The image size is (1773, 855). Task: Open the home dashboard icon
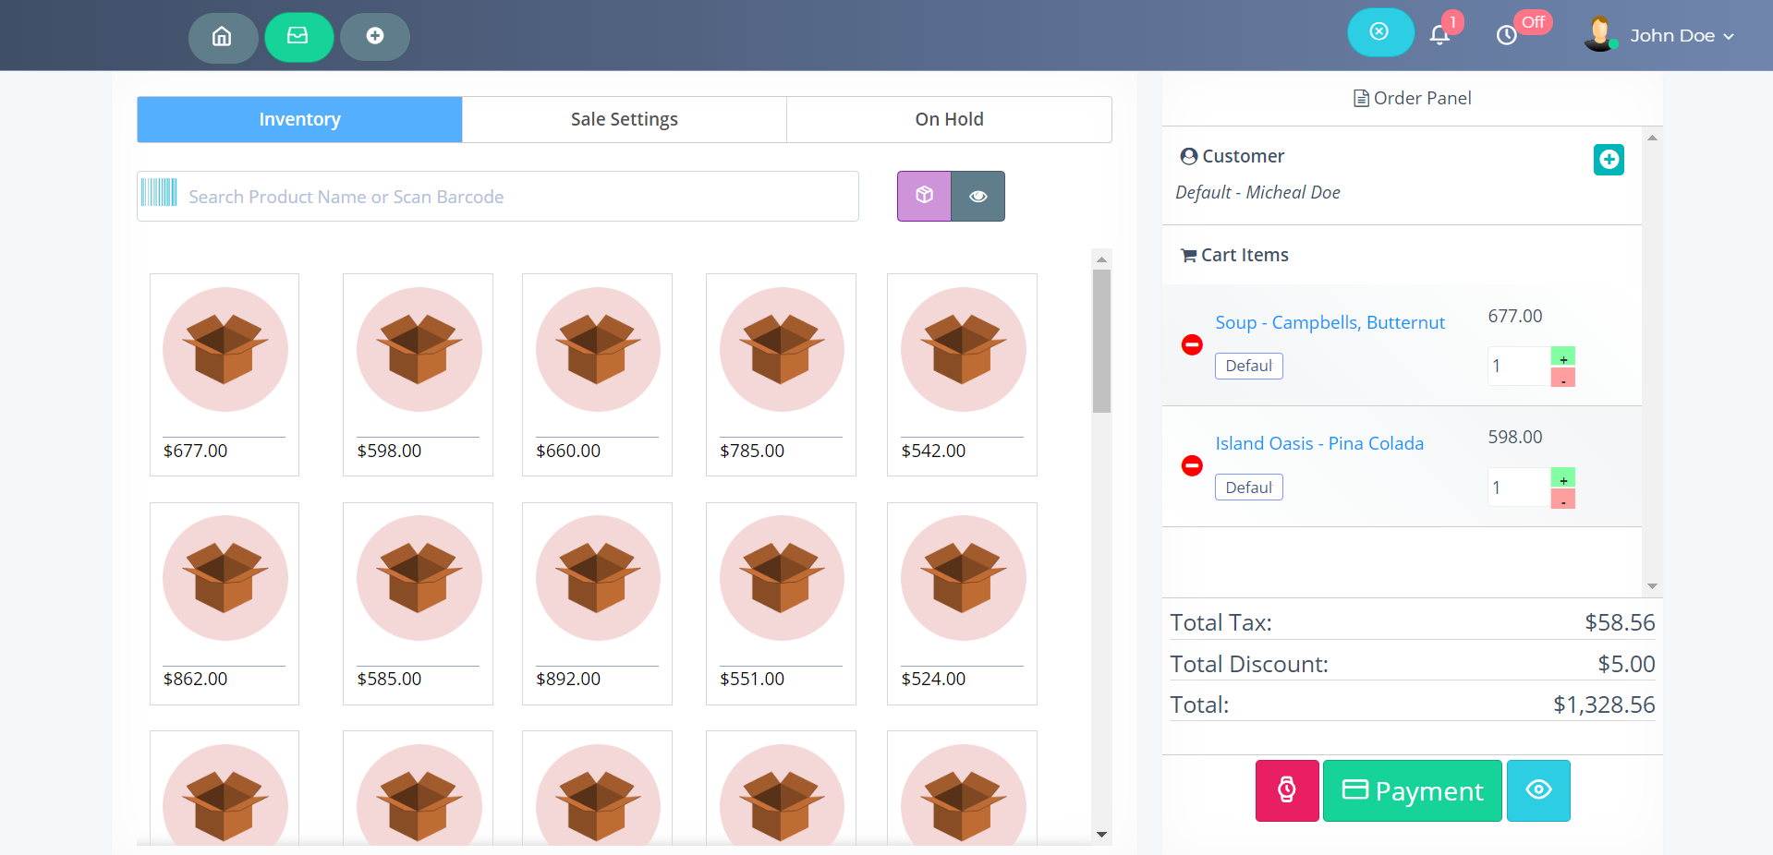(x=223, y=37)
